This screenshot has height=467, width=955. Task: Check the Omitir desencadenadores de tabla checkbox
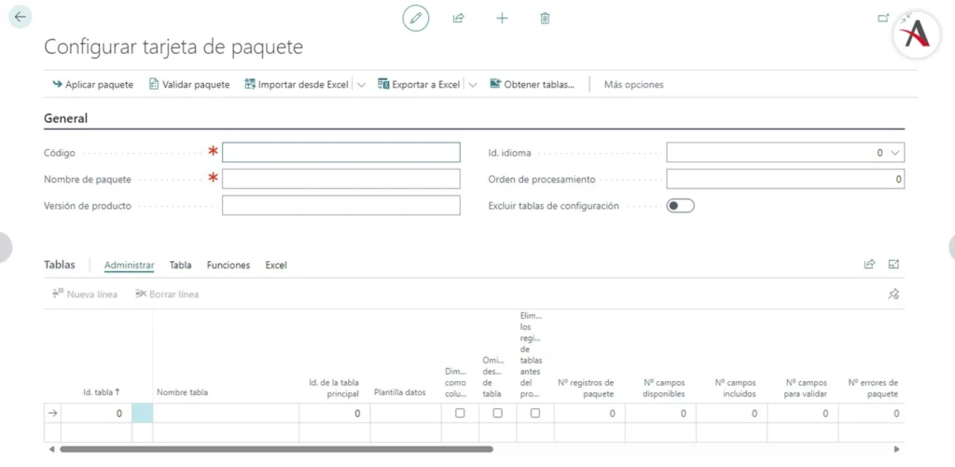[497, 413]
